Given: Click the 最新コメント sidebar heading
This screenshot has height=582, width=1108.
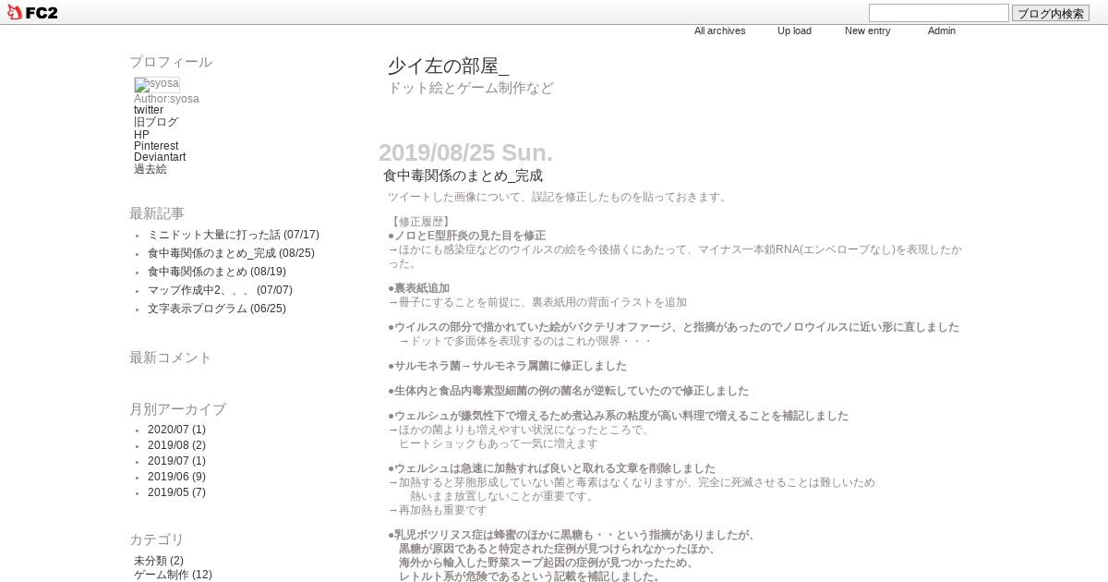Looking at the screenshot, I should coord(171,358).
